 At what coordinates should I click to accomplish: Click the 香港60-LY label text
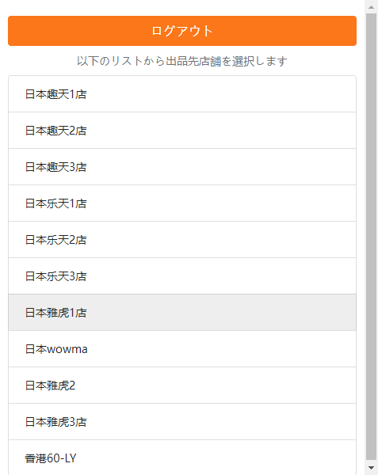50,458
